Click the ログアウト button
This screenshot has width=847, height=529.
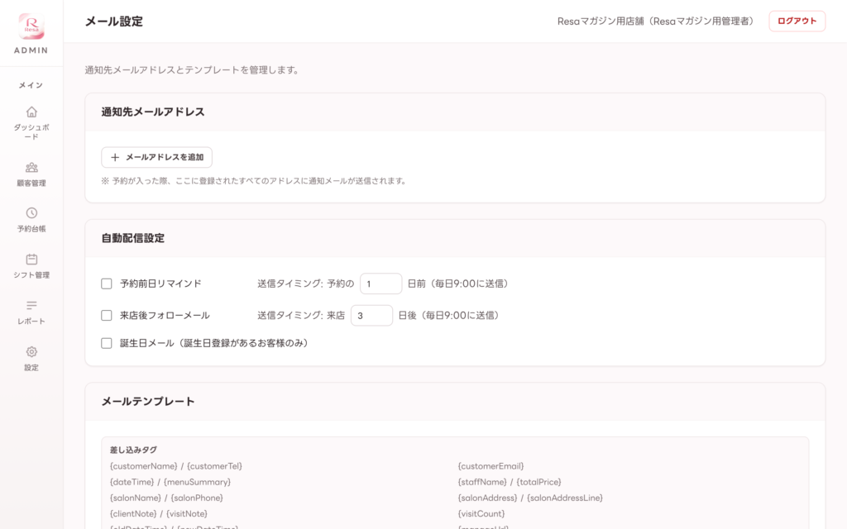(x=797, y=21)
